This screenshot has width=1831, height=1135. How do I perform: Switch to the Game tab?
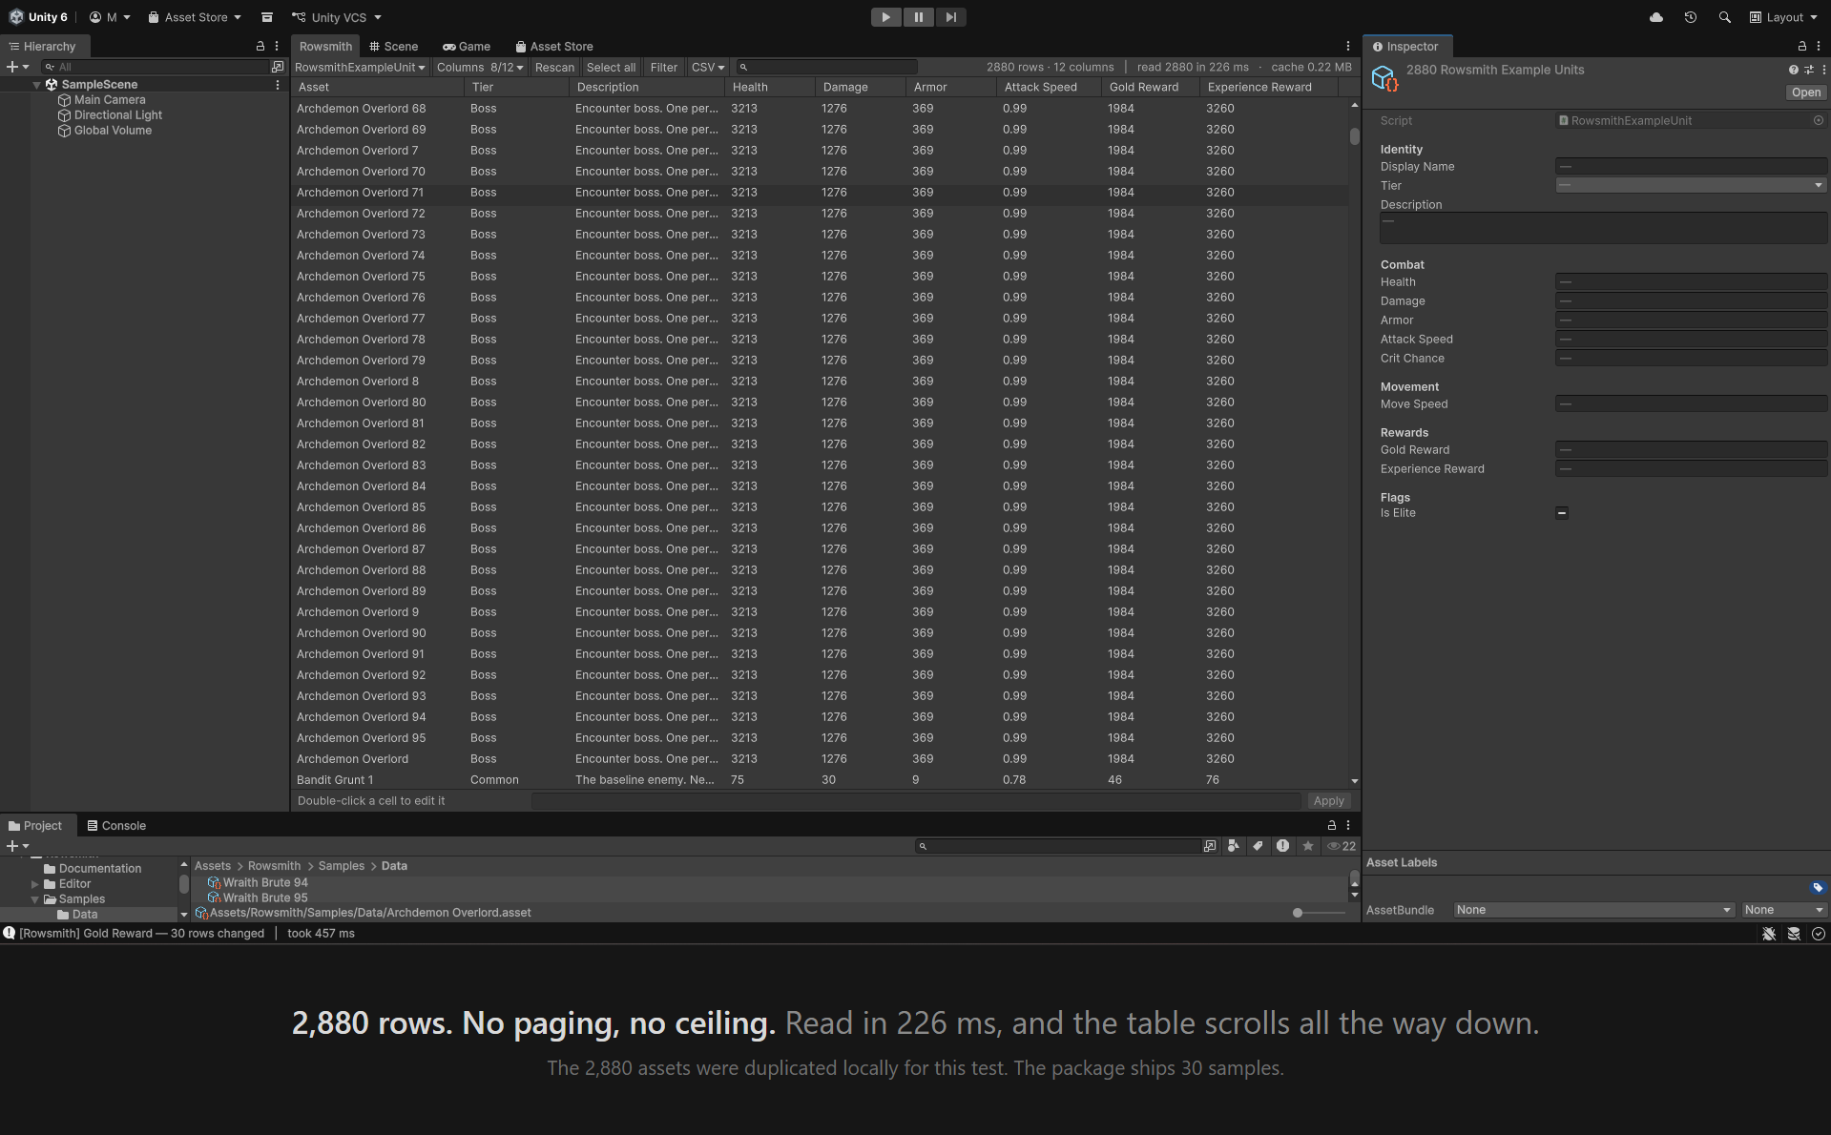coord(466,46)
